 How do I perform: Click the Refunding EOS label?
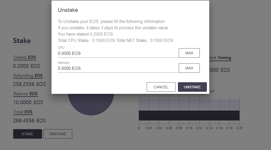coord(28,76)
